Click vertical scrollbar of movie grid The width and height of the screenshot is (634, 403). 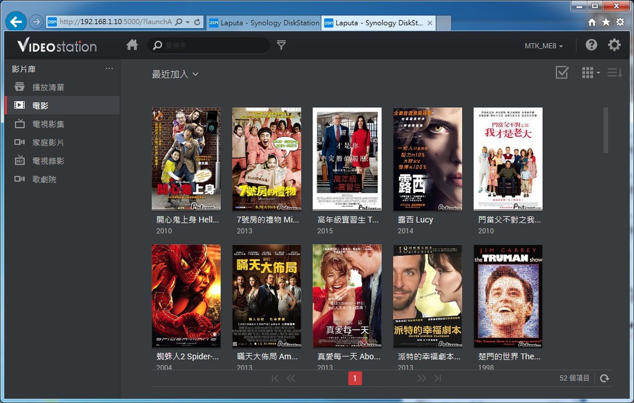coord(606,130)
